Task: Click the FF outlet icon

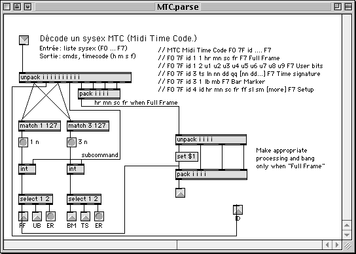Action: (x=23, y=216)
